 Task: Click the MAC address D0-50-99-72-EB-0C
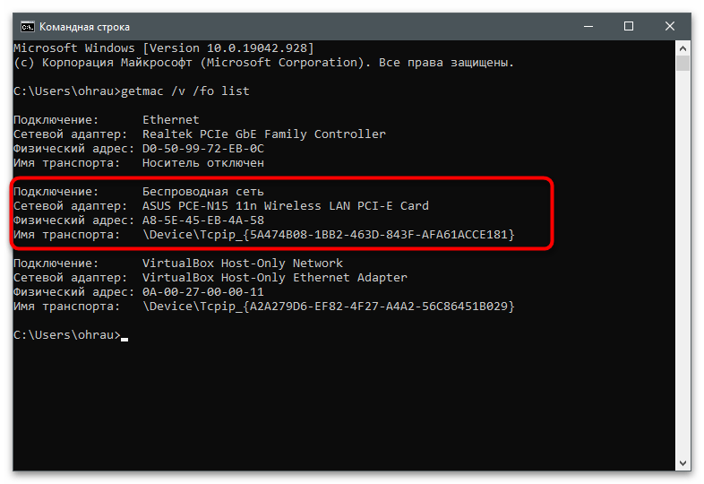pos(203,148)
